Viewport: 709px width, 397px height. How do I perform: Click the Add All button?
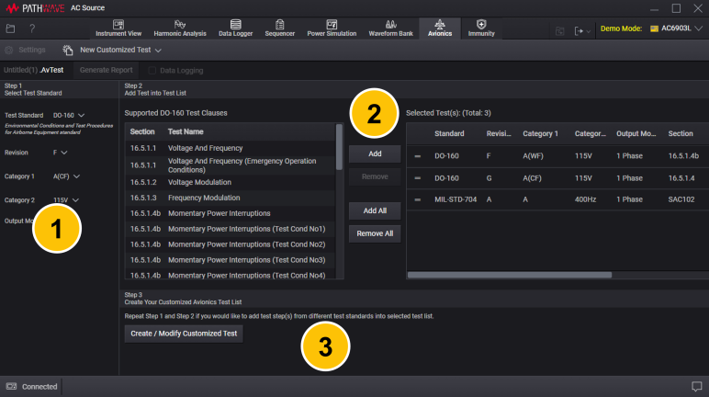point(375,210)
